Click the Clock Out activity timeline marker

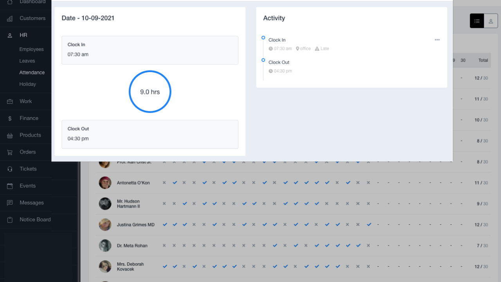[263, 60]
